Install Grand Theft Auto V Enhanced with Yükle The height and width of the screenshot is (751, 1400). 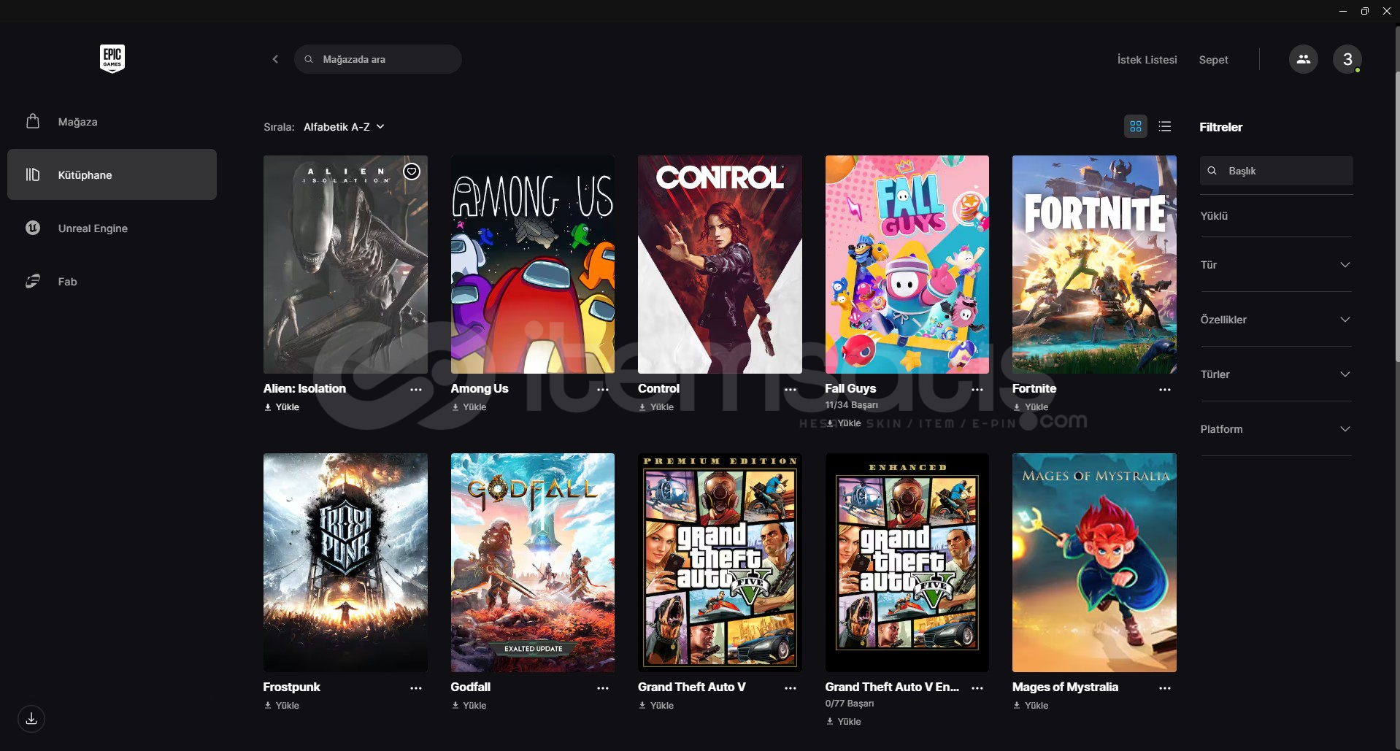[844, 722]
